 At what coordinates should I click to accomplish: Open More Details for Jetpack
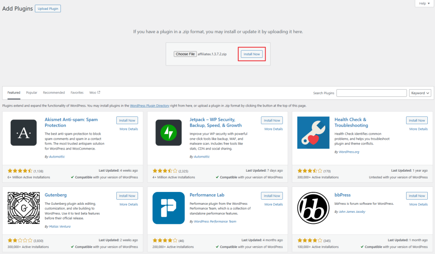(274, 129)
